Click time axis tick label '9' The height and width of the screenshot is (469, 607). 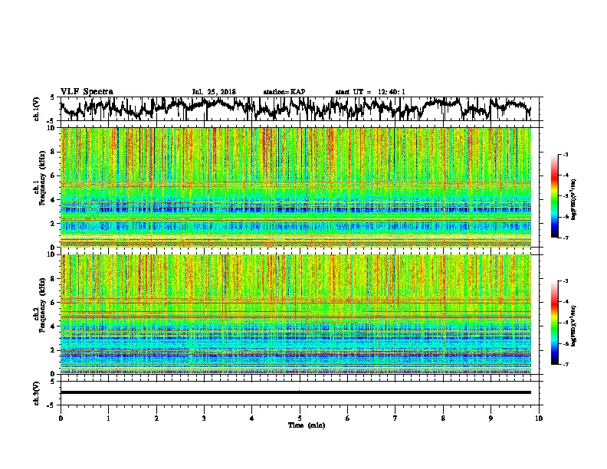[491, 418]
